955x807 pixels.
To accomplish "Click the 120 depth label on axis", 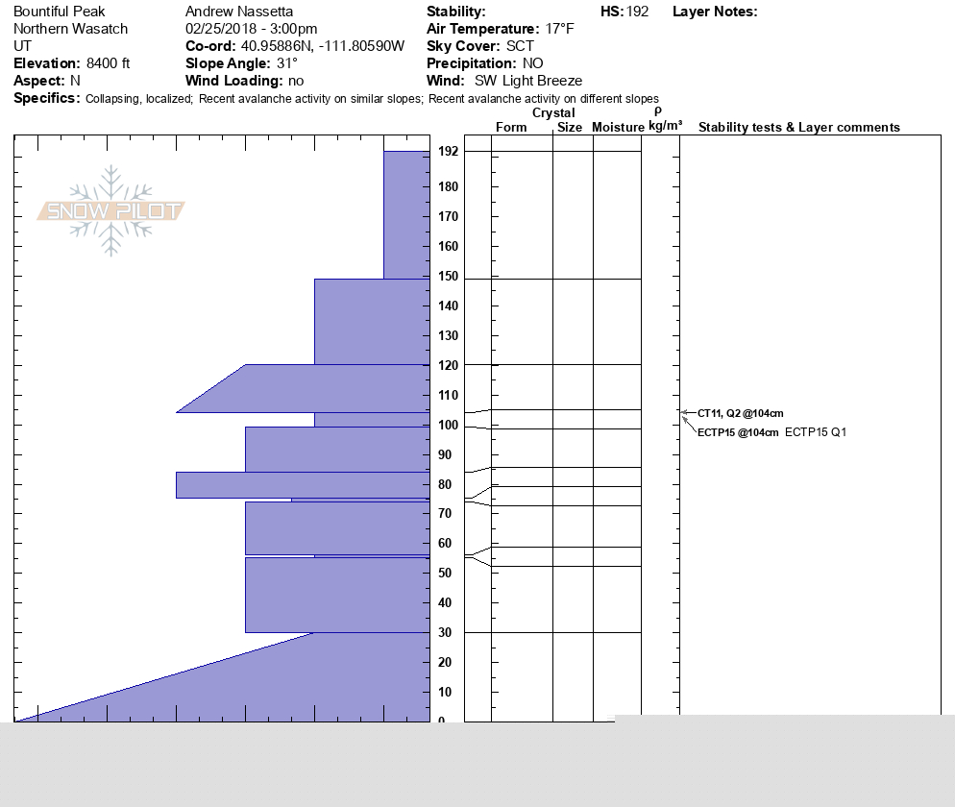I will tap(449, 365).
